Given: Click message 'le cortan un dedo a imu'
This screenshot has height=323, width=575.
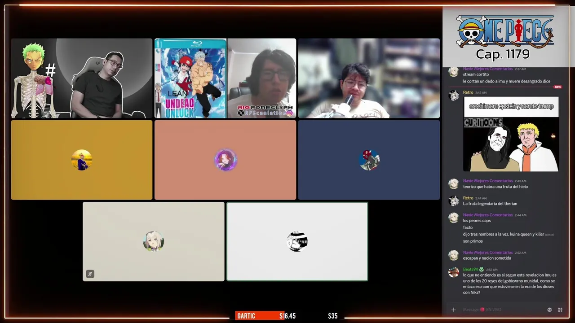Looking at the screenshot, I should [x=507, y=81].
